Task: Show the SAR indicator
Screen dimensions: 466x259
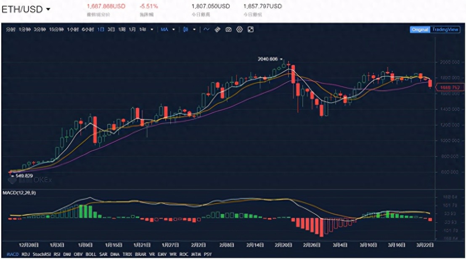Action: click(x=103, y=254)
